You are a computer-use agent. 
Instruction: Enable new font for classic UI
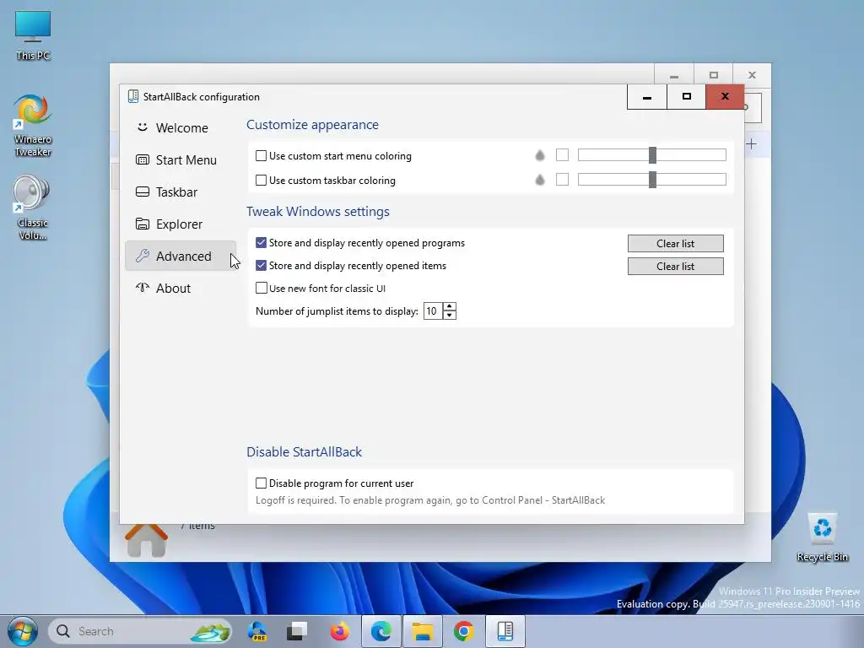[262, 288]
